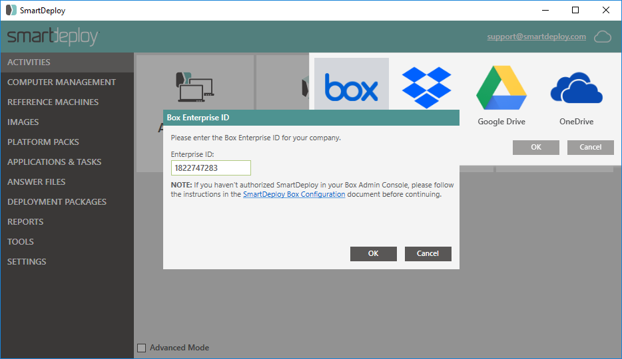Viewport: 622px width, 359px height.
Task: Click the Box Enterprise ID title bar
Action: coord(312,118)
